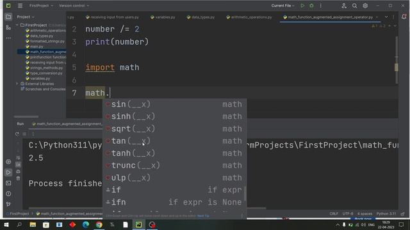
Task: Open the Terminal tool window
Action: (x=8, y=183)
